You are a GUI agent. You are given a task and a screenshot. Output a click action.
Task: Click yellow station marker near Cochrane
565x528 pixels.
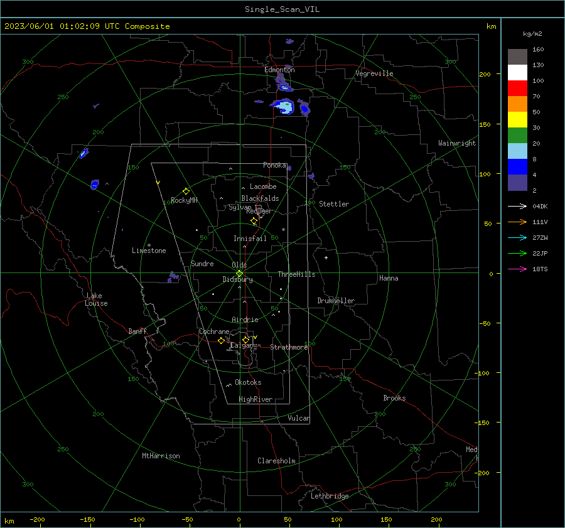point(221,340)
